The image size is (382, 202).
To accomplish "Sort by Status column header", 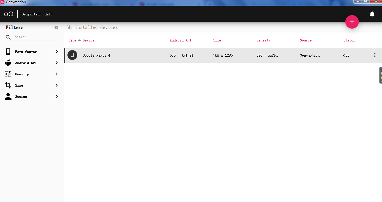I will [x=349, y=40].
